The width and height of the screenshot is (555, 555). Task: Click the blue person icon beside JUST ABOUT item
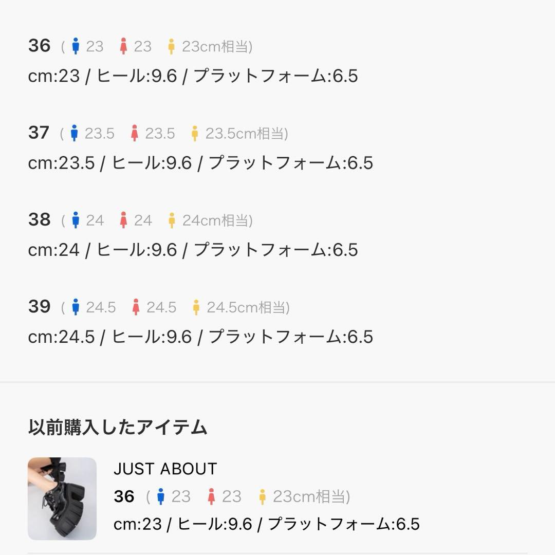coord(161,496)
